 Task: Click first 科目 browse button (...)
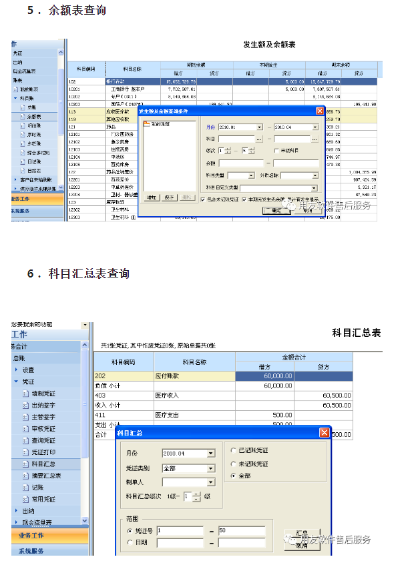(x=259, y=139)
